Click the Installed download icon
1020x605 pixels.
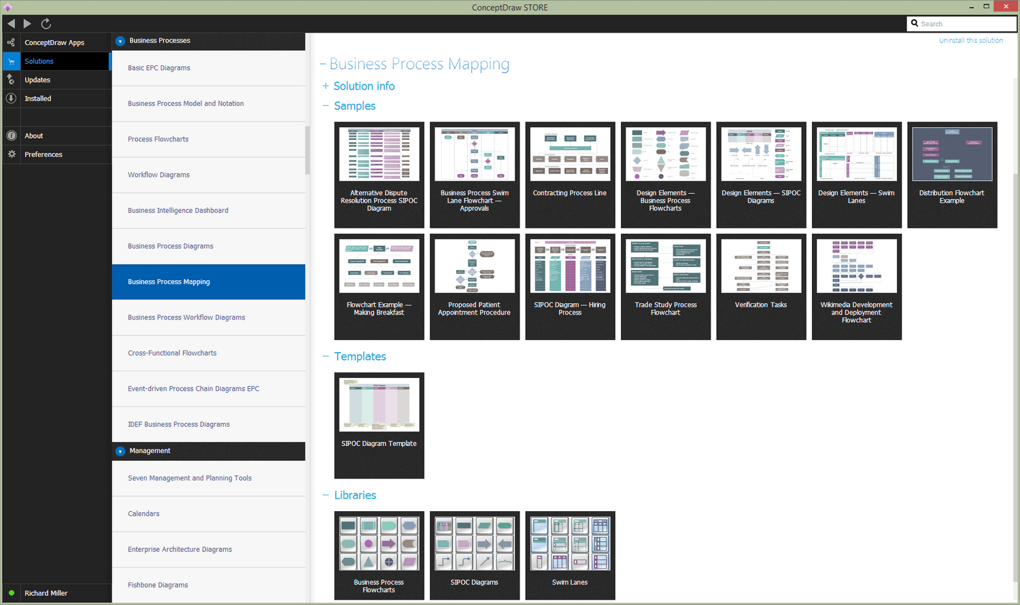pos(11,99)
